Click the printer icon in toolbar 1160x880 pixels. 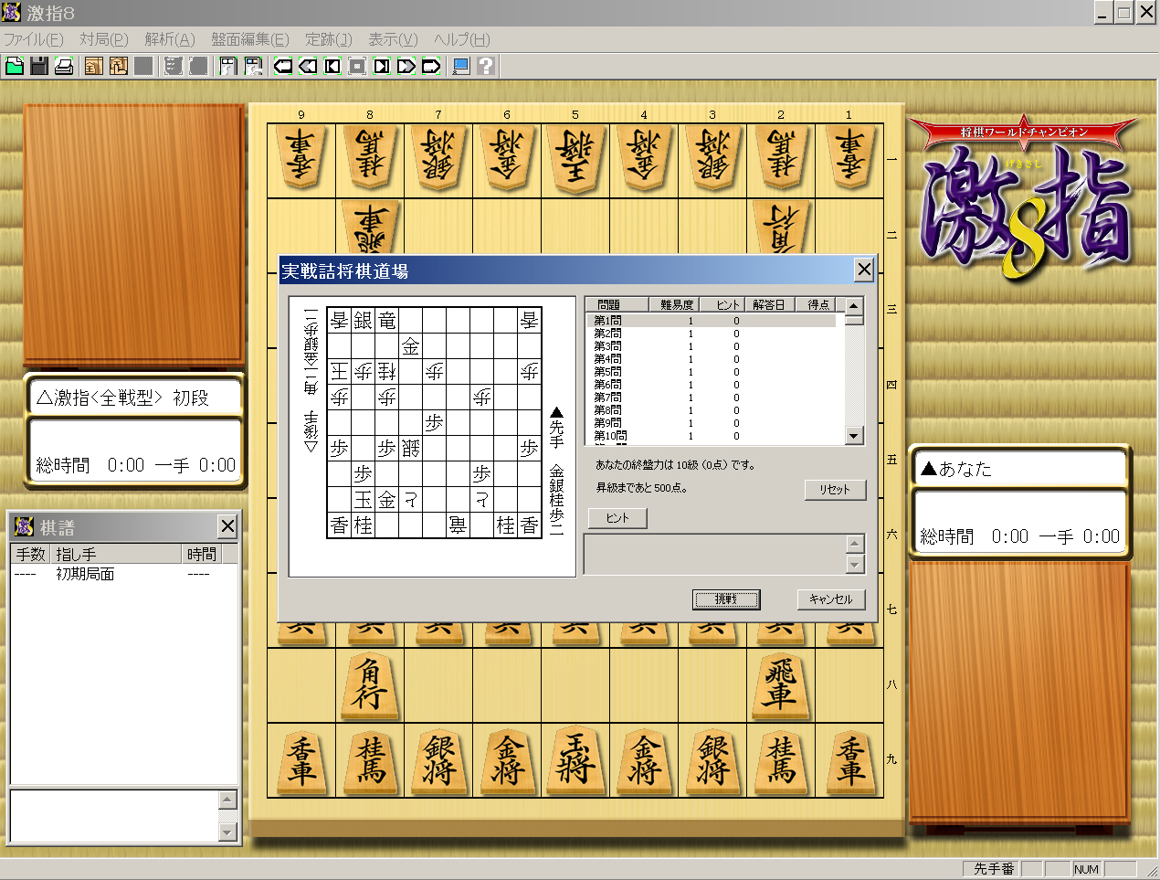[x=64, y=66]
